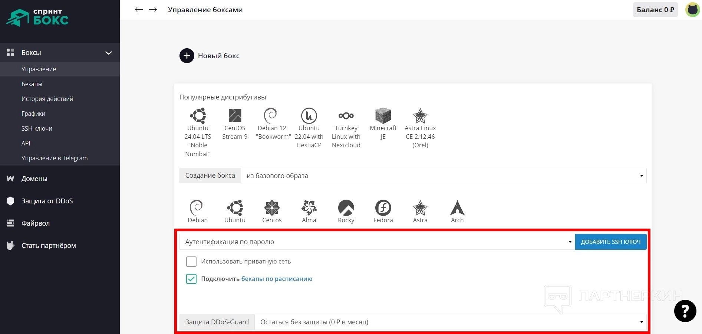Click the Новый бокс label
This screenshot has height=334, width=702.
click(219, 56)
